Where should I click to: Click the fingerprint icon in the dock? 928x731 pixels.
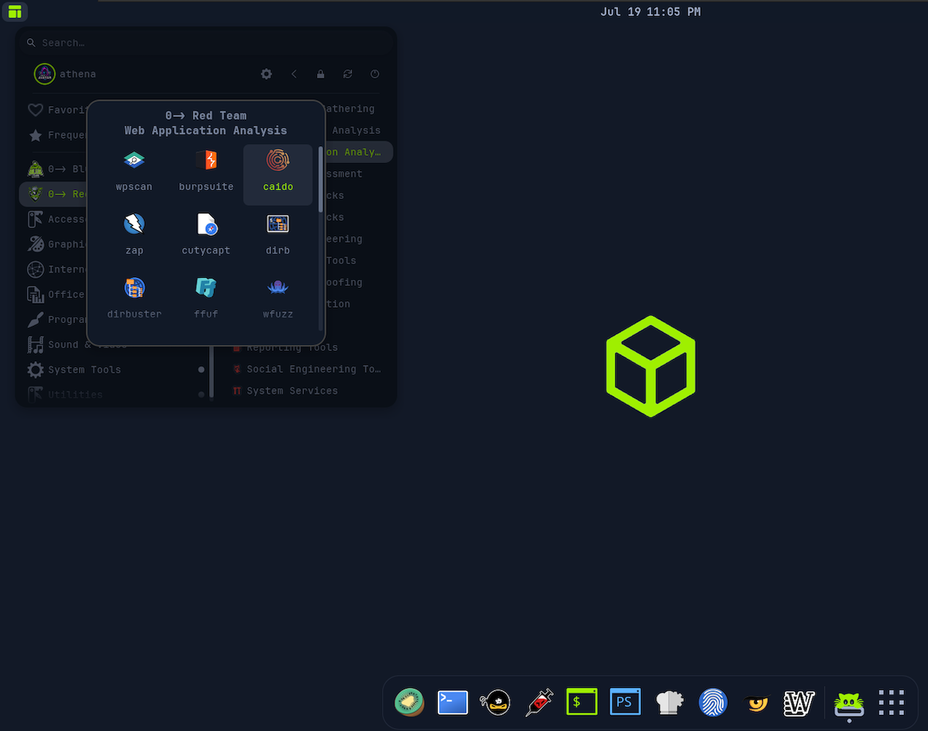[x=712, y=702]
